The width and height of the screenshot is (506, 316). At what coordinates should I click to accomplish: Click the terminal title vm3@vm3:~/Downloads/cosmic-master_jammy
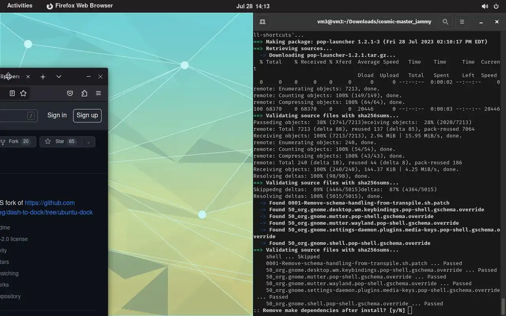coord(374,22)
